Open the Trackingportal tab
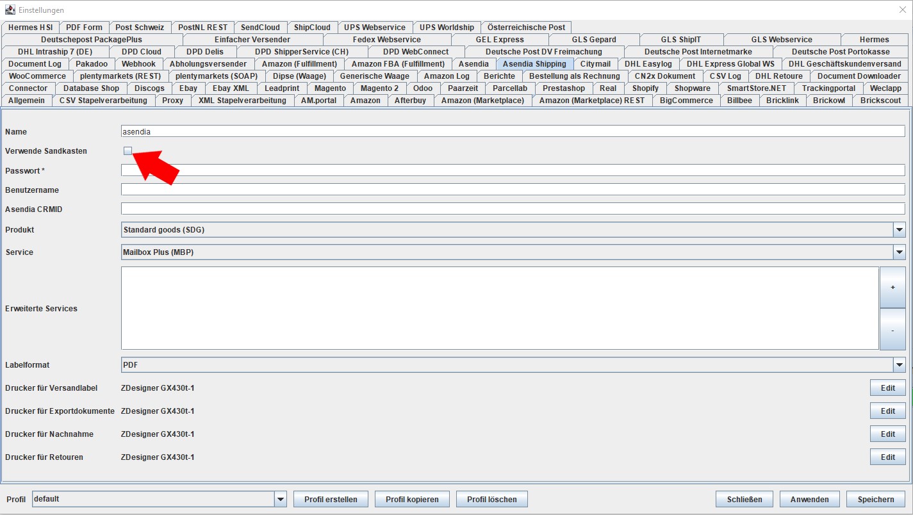 point(828,88)
